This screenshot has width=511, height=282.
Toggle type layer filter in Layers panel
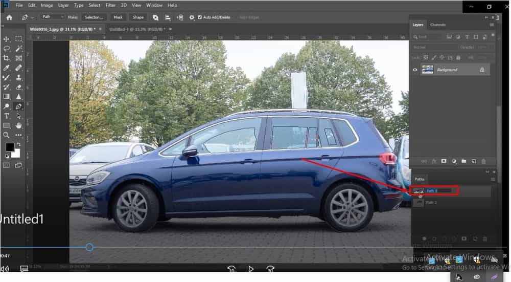click(467, 37)
